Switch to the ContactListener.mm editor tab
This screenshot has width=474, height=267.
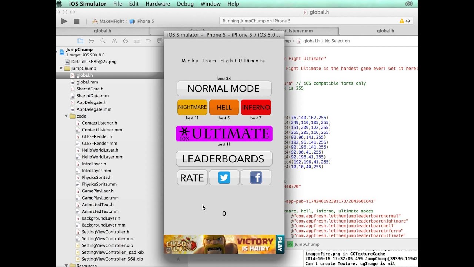pos(291,31)
